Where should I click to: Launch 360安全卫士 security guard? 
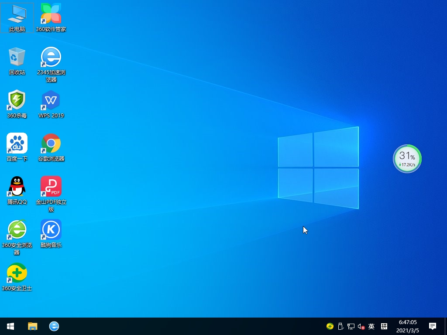coord(16,273)
